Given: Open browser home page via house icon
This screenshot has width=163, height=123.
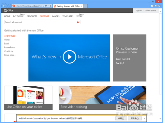Looking at the screenshot, I should tap(152, 6).
